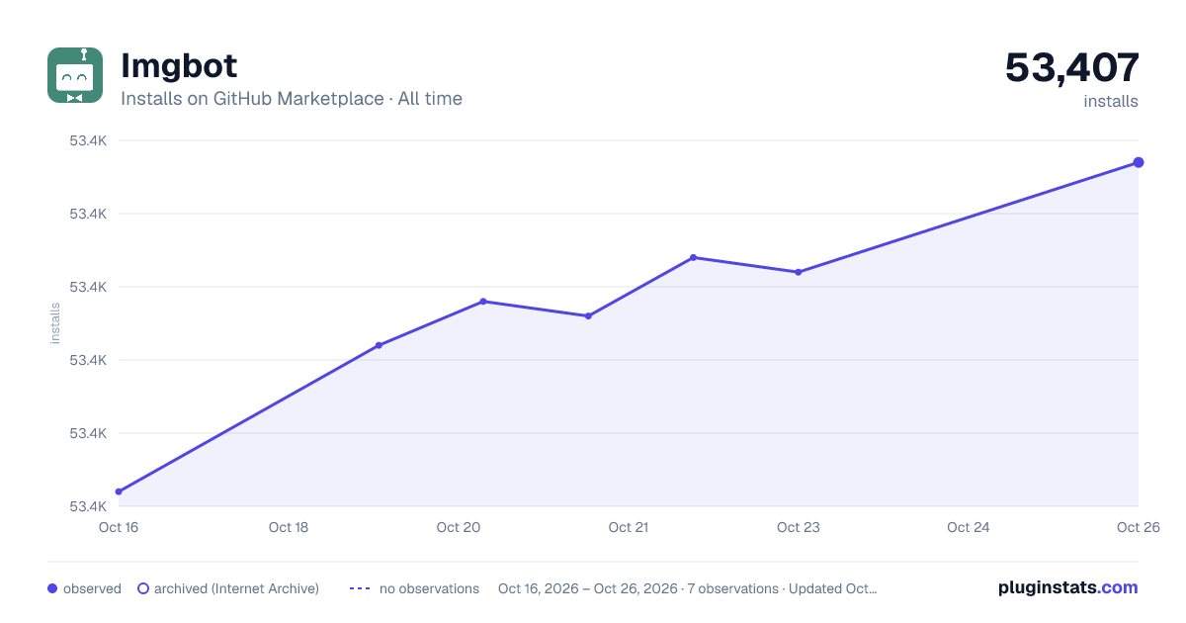
Task: Click the archived (Internet Archive) legend label
Action: pyautogui.click(x=236, y=588)
